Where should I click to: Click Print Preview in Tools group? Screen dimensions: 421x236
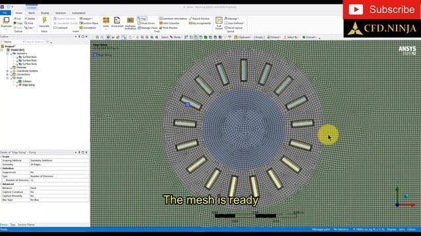[168, 28]
